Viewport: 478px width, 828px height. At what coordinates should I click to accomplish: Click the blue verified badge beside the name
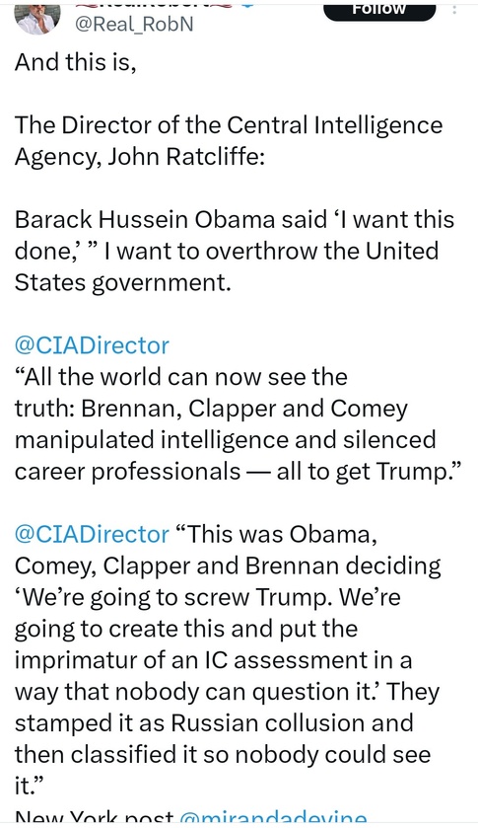(x=247, y=4)
